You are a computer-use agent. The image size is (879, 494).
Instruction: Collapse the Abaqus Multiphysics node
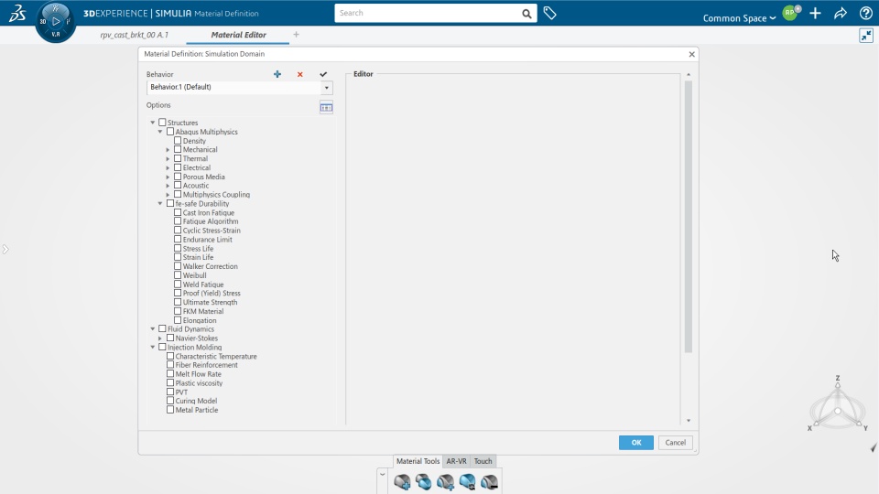click(x=160, y=132)
